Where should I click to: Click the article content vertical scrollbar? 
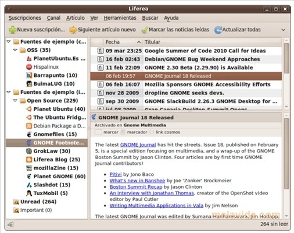286,153
